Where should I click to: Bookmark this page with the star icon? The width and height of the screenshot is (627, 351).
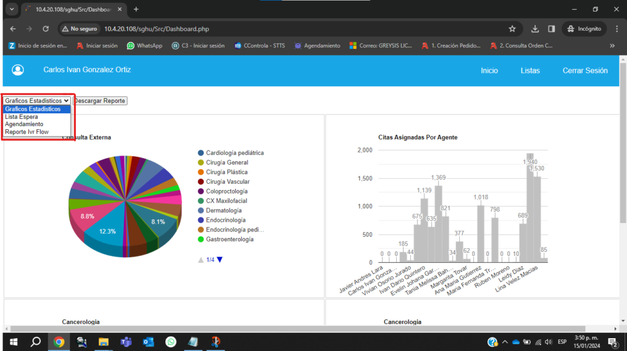[512, 29]
